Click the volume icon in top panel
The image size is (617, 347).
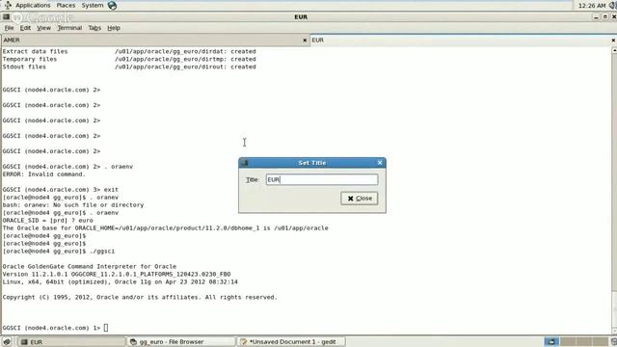[613, 6]
